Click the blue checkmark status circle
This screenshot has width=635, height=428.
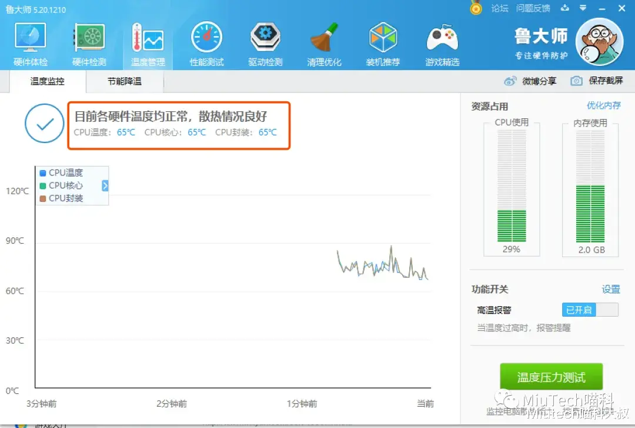[x=45, y=123]
